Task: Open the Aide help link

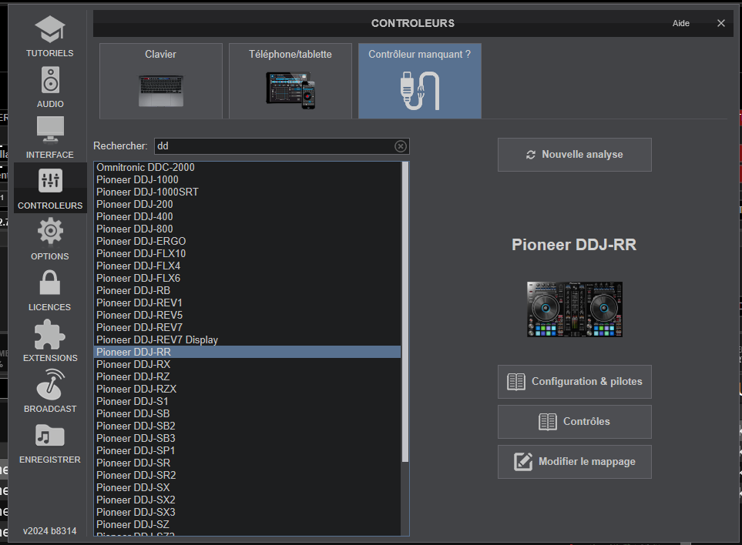Action: 681,23
